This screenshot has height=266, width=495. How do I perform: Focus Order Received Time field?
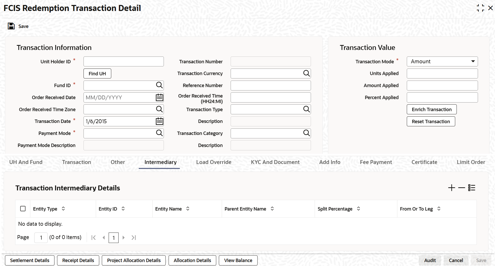271,98
